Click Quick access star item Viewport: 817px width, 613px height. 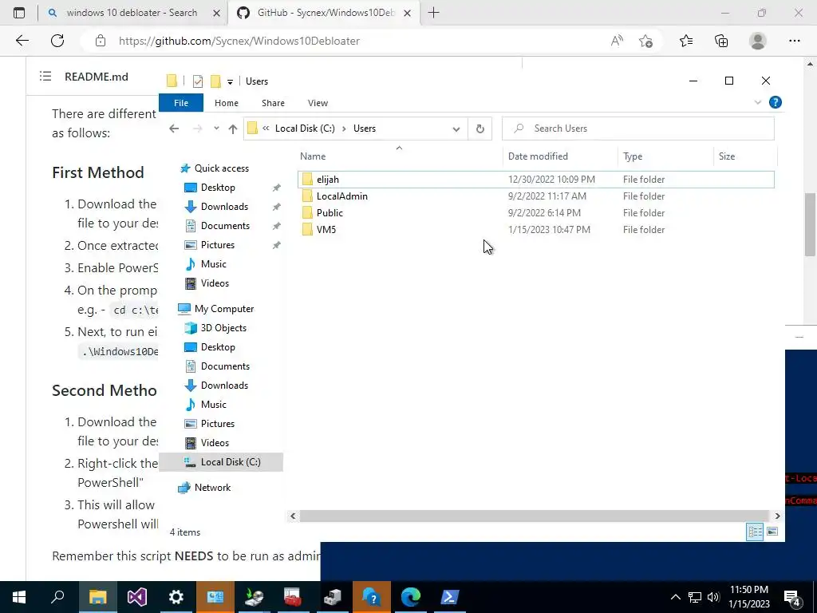tap(222, 168)
